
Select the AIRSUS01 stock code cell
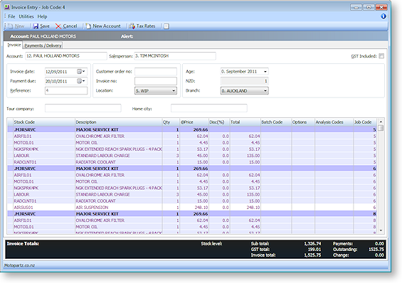click(44, 208)
